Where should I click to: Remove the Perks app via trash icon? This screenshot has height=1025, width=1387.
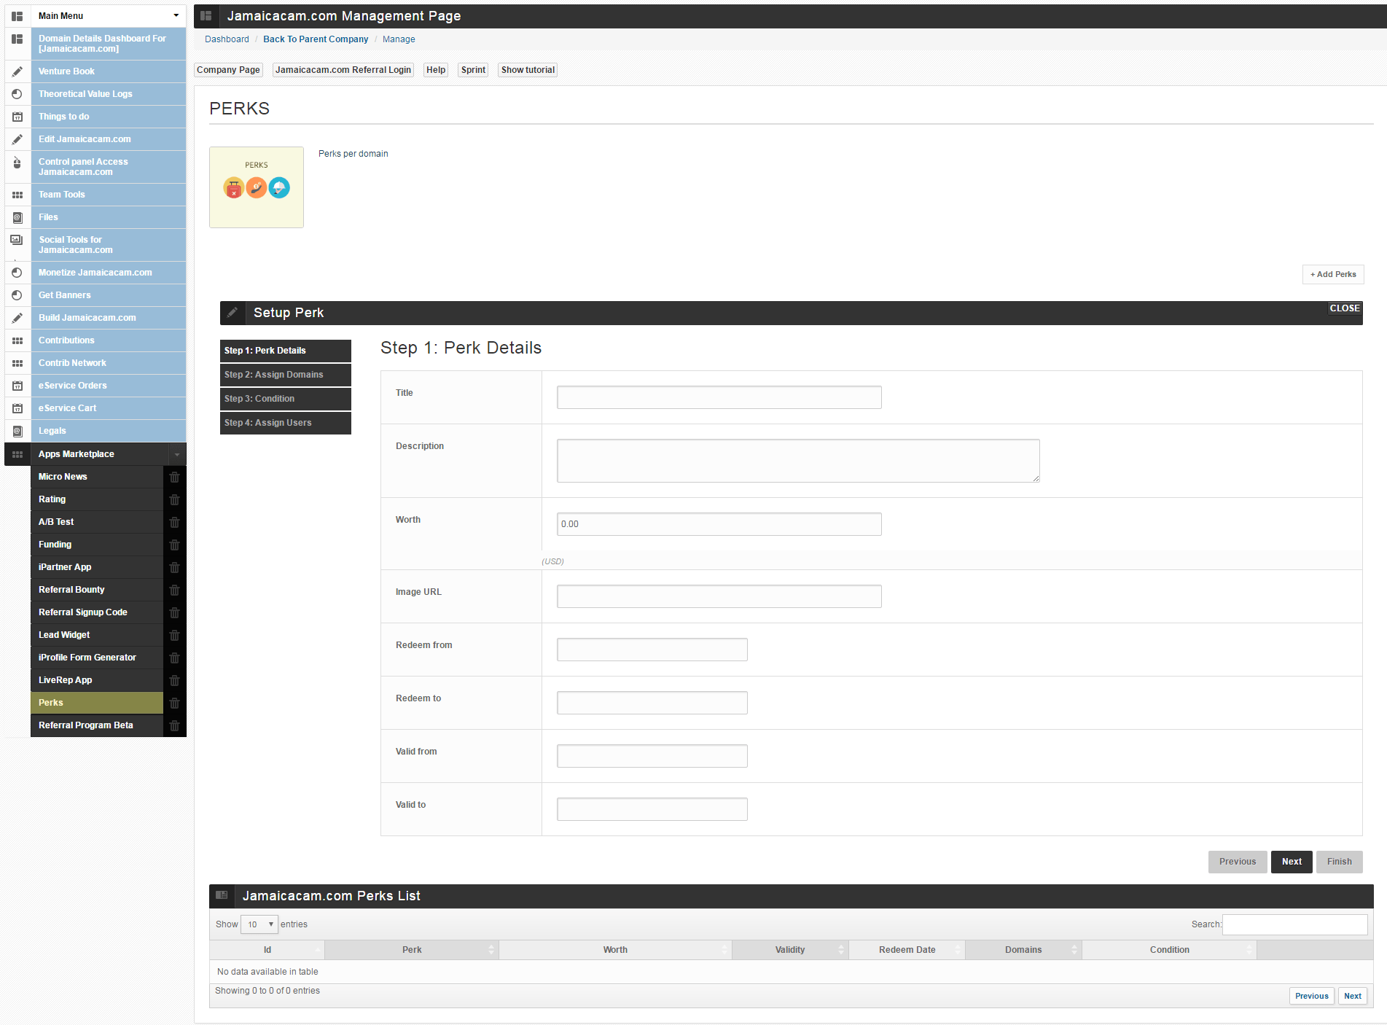[174, 703]
